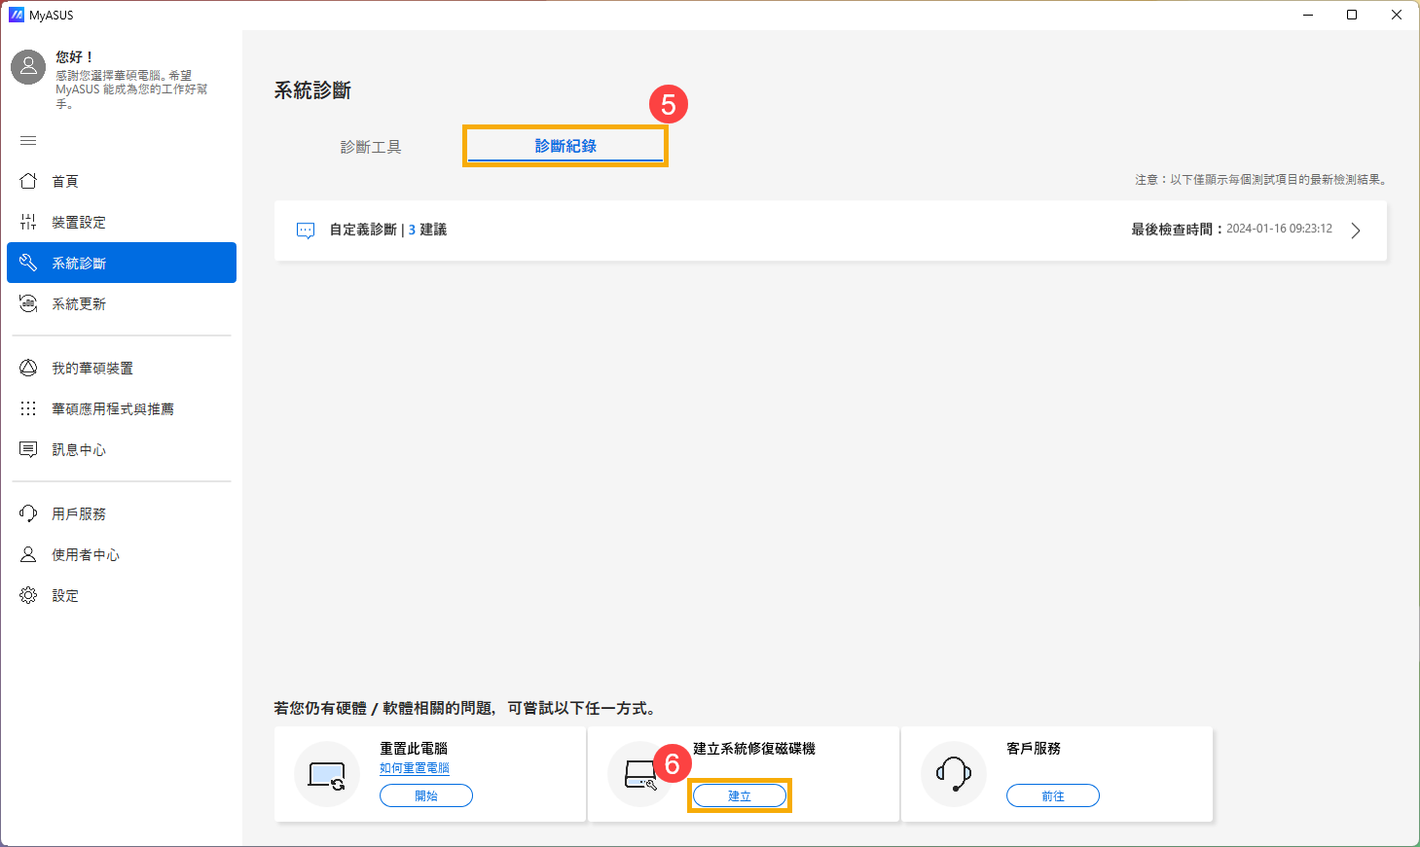
Task: Click the 用戶服務 headset icon
Action: [x=28, y=513]
